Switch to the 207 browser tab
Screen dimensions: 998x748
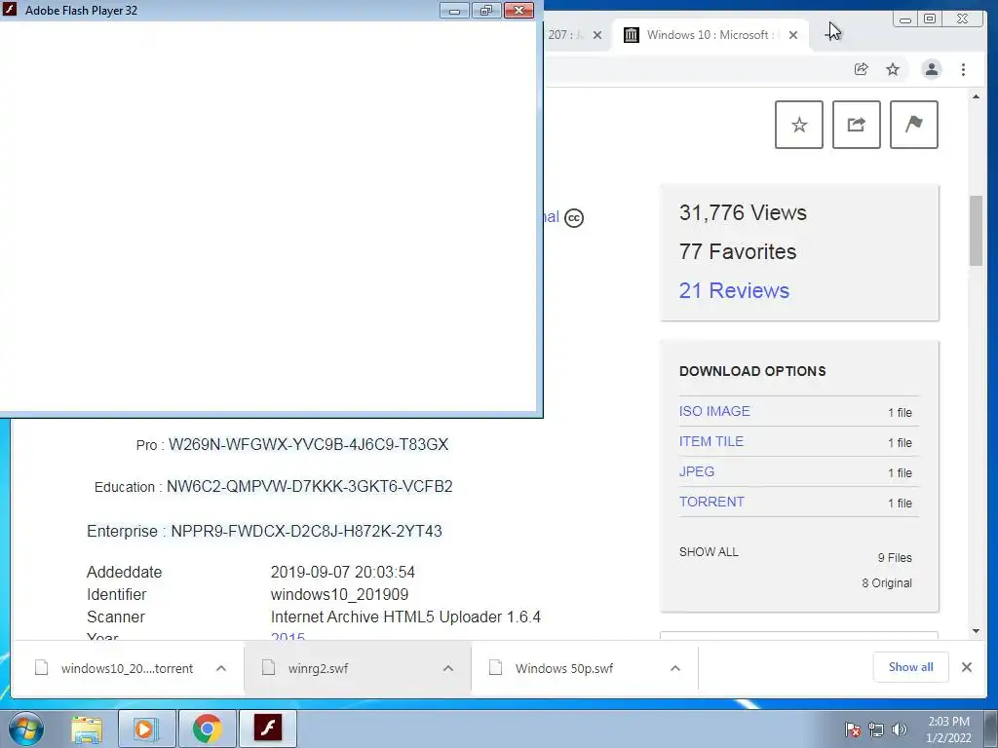[x=564, y=35]
